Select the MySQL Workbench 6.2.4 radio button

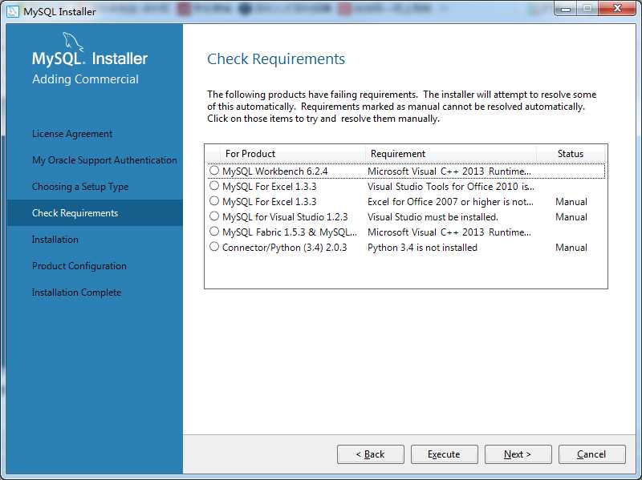(214, 171)
